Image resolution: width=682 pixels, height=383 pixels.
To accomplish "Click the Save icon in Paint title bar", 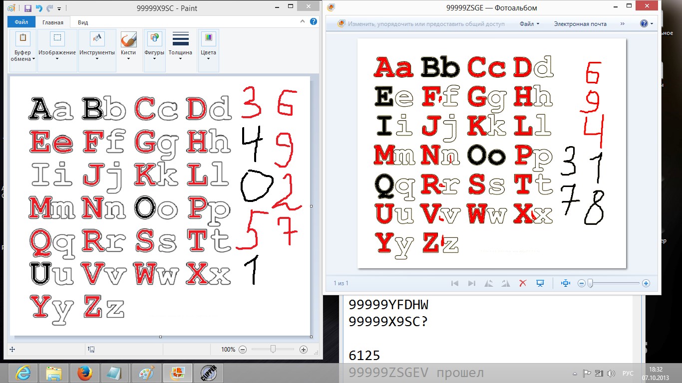I will point(27,8).
